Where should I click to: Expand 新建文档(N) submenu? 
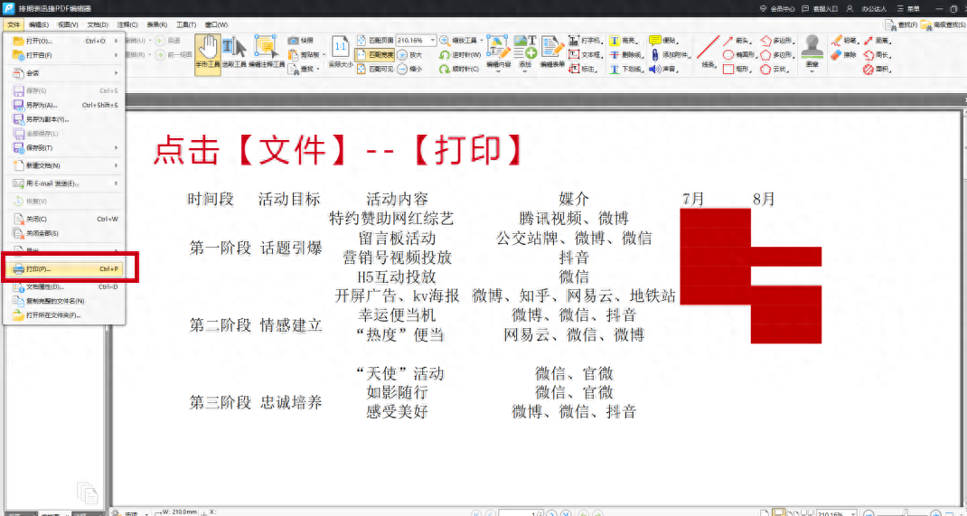click(65, 165)
